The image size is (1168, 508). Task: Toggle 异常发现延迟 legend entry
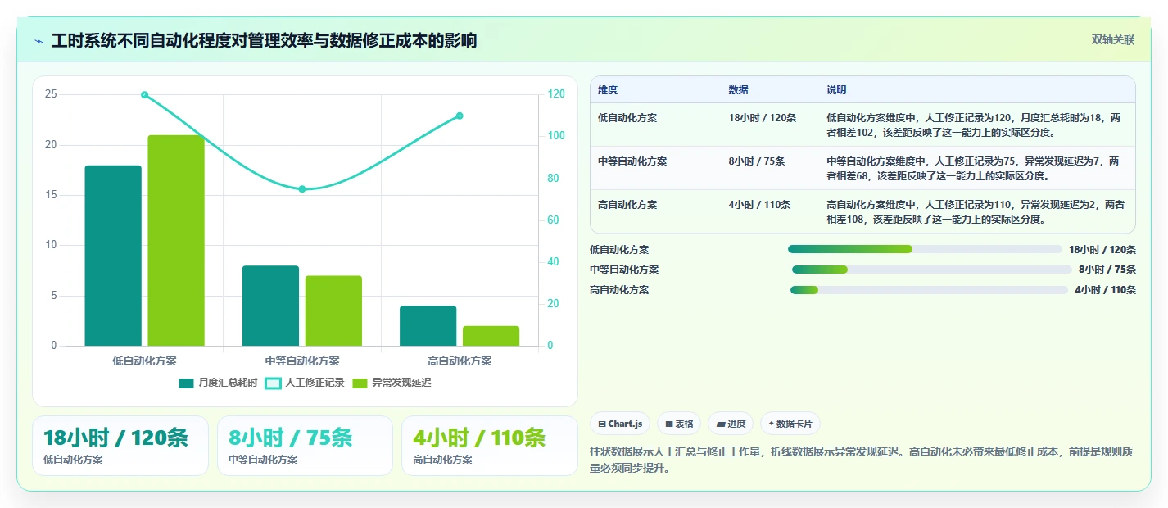392,383
